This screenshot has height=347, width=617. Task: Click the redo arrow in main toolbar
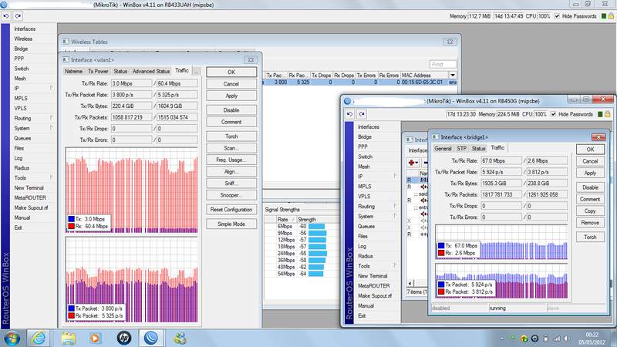pos(17,15)
